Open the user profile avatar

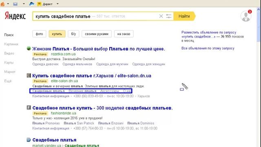point(246,16)
